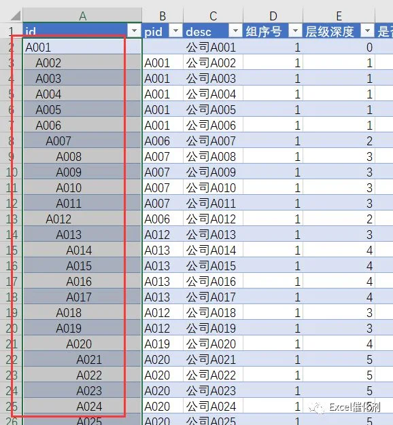
Task: Click 组序号 value in the 公司A003 row
Action: pos(273,79)
